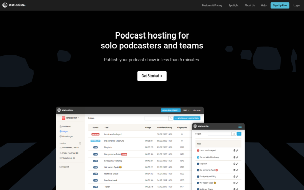
Task: Delete 'Einzigartig vielfältig' in mobile list
Action: point(234,177)
